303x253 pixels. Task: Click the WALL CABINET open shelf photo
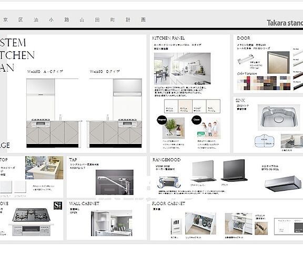coord(112,223)
